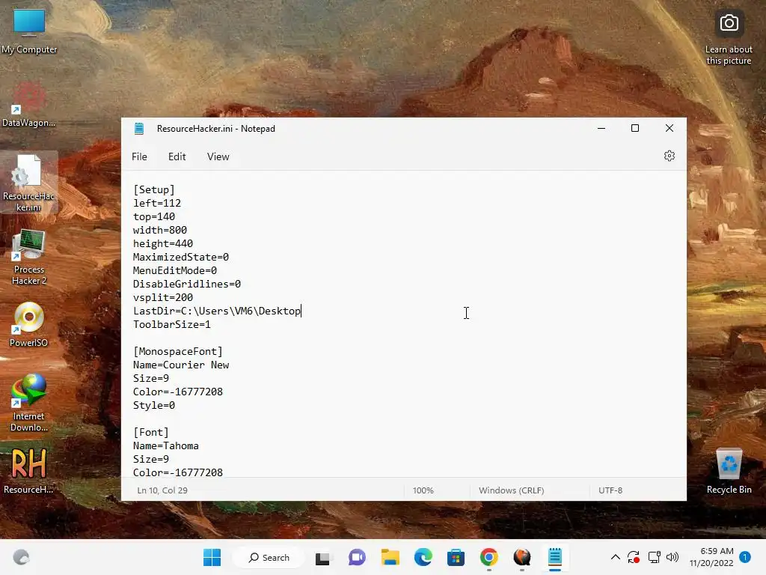This screenshot has width=766, height=575.
Task: Open the network tray icon
Action: click(654, 557)
